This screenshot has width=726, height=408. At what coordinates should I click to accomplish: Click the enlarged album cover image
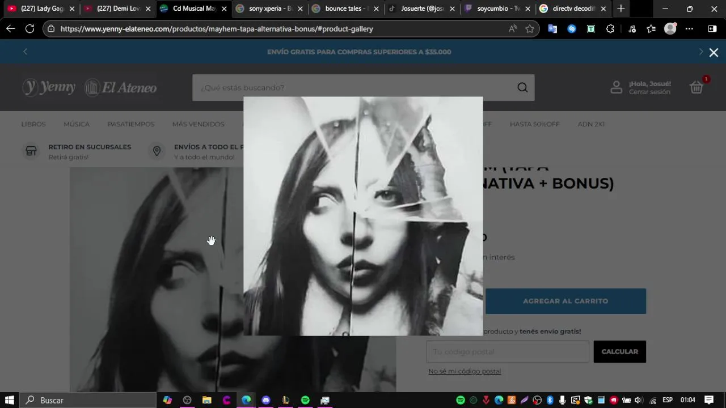pos(363,216)
